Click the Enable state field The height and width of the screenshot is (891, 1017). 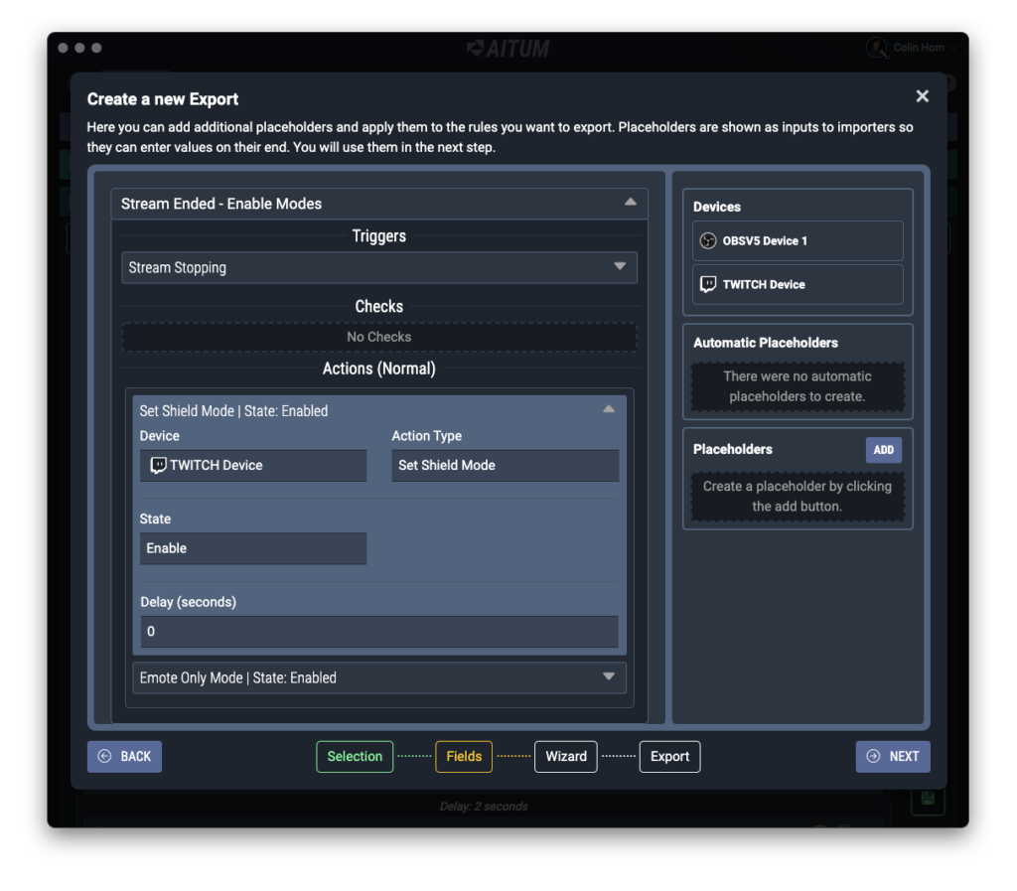coord(253,548)
